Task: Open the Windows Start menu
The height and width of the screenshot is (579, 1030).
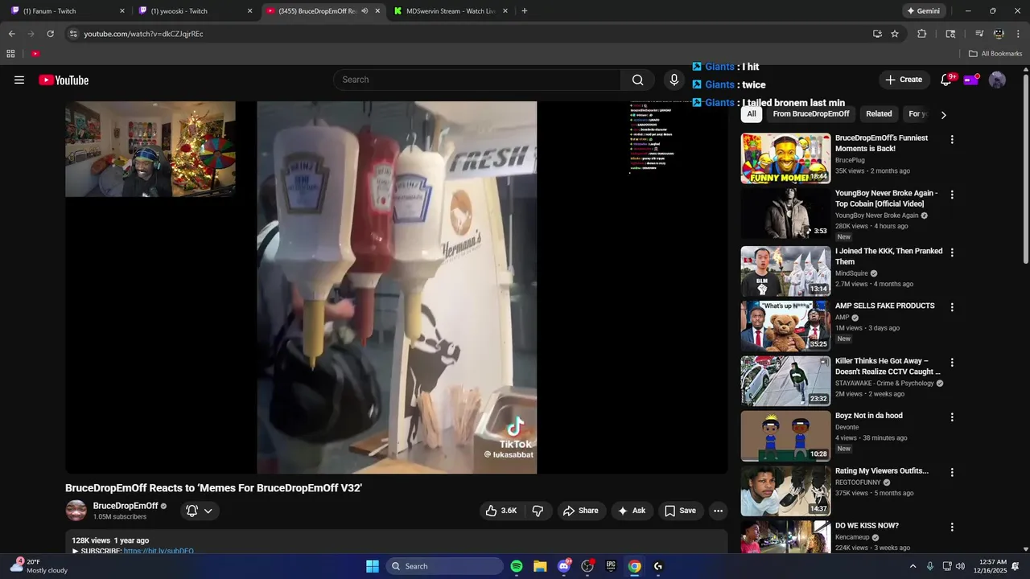Action: click(373, 566)
